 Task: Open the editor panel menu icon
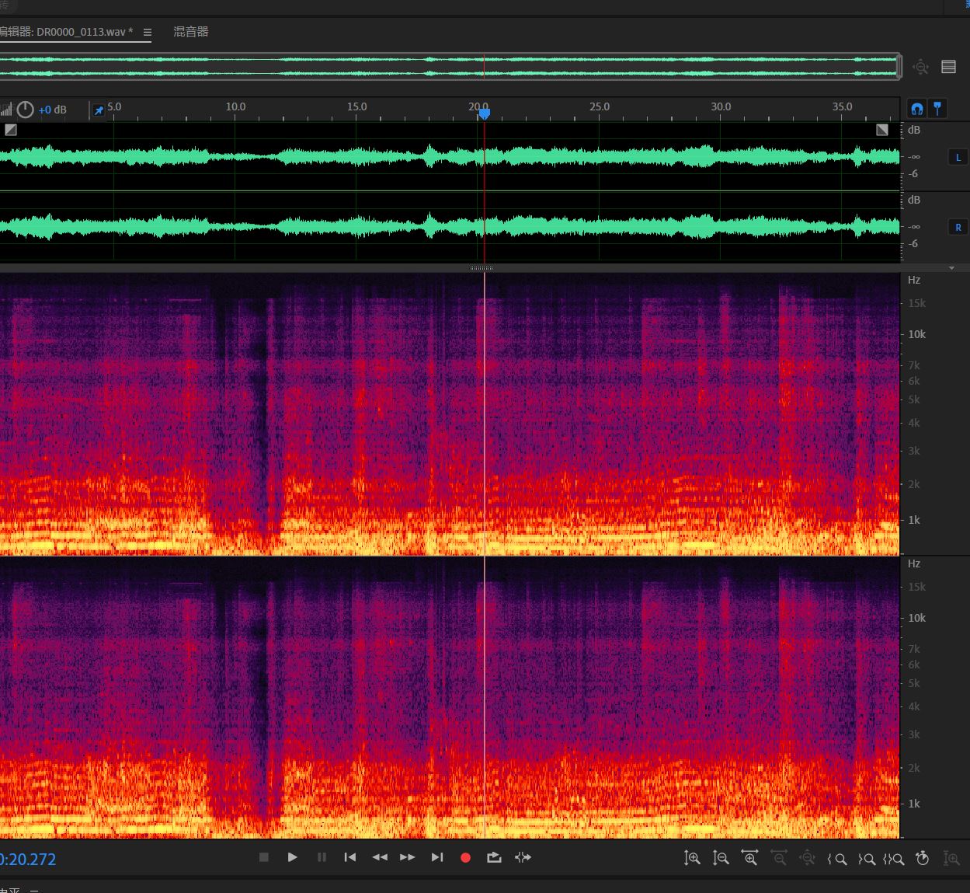click(148, 33)
